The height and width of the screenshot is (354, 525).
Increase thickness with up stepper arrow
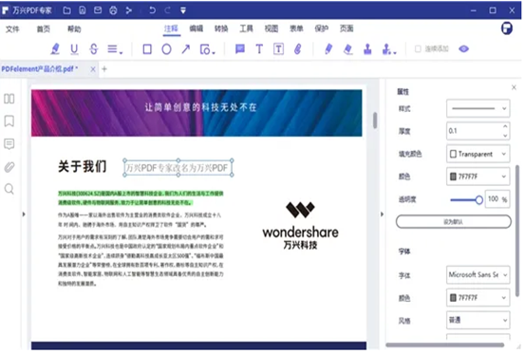[505, 126]
